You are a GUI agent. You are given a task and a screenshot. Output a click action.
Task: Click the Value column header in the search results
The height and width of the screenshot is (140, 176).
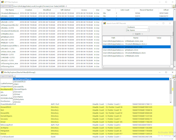159,38
